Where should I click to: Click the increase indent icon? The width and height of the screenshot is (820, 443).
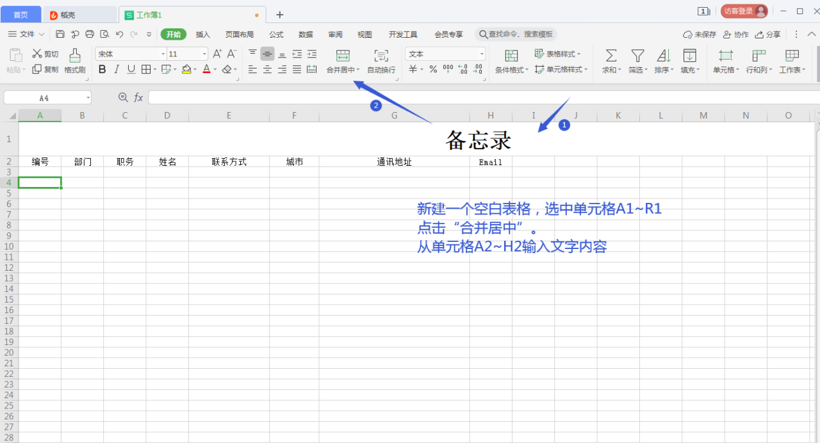tap(312, 54)
